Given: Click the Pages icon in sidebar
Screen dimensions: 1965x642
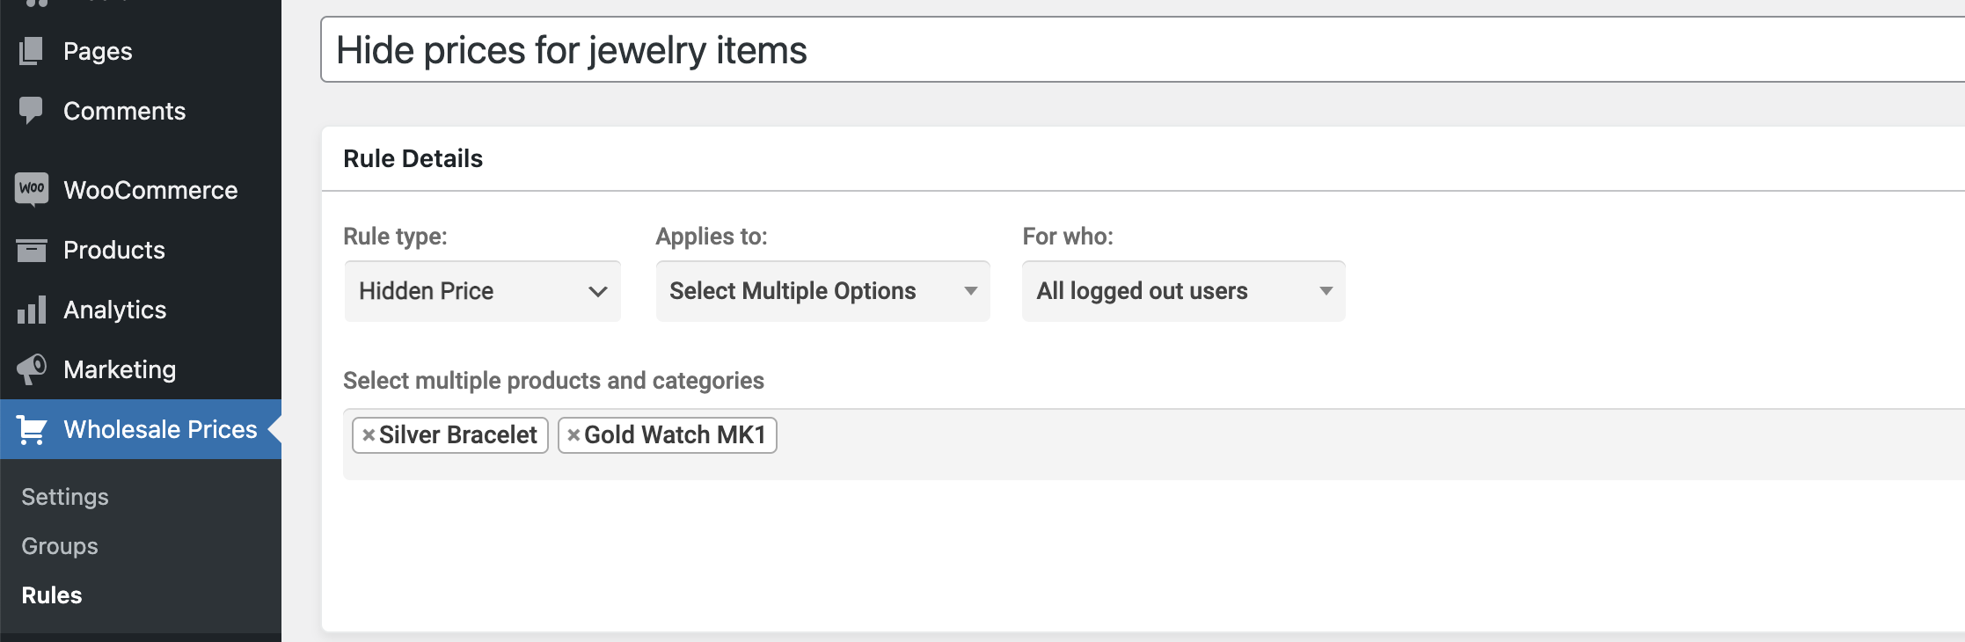Looking at the screenshot, I should coord(31,51).
